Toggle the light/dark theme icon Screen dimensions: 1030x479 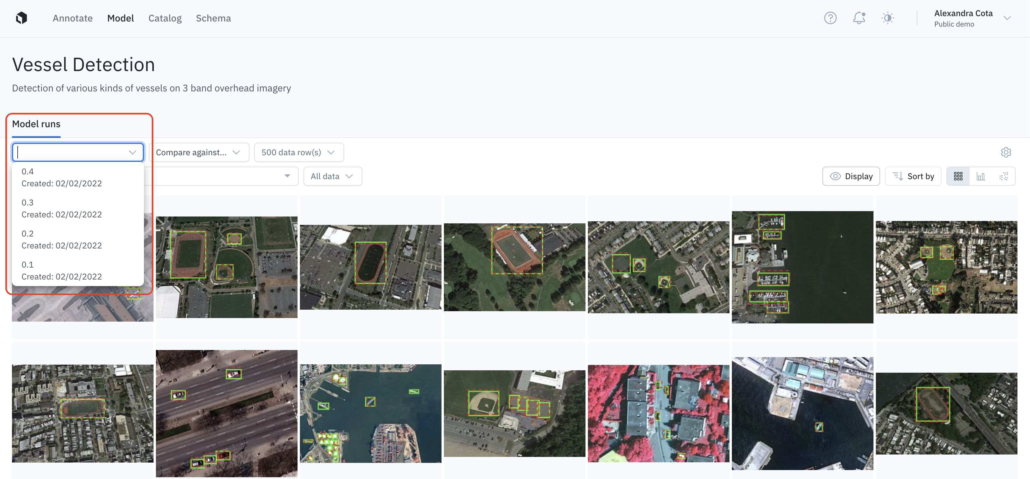tap(888, 18)
